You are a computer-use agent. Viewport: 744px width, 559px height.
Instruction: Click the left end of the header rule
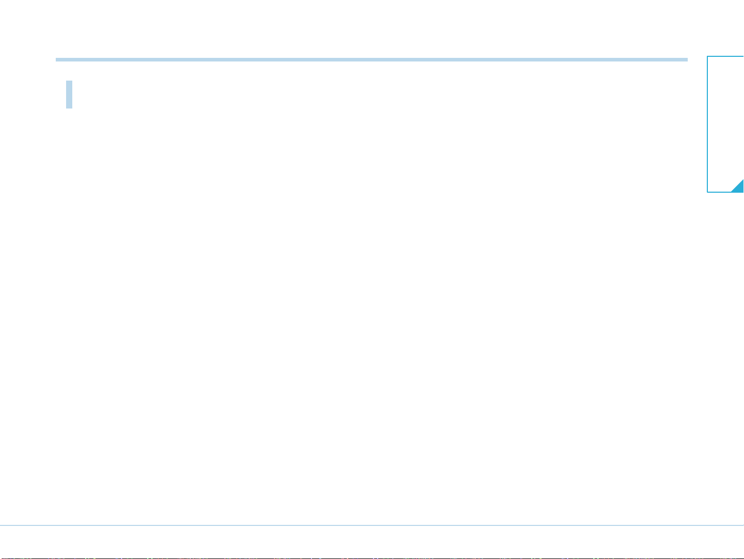coord(58,60)
